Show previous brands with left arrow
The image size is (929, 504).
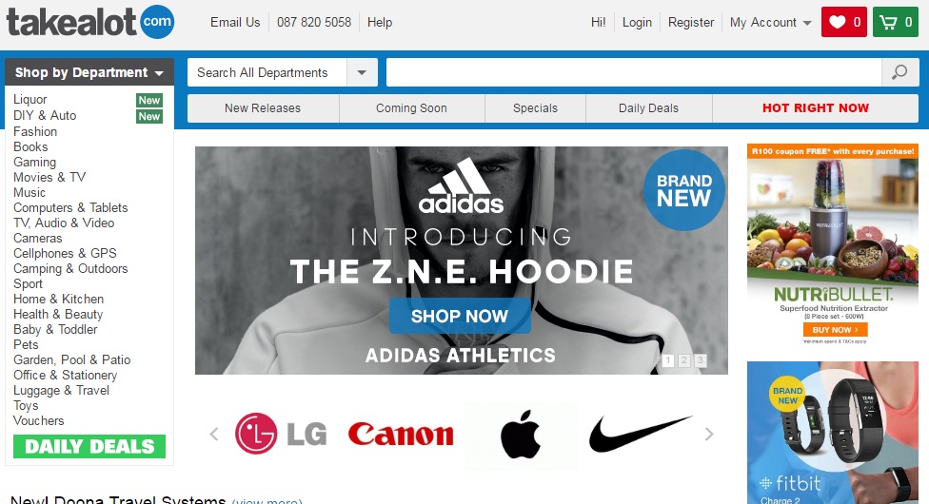[214, 435]
